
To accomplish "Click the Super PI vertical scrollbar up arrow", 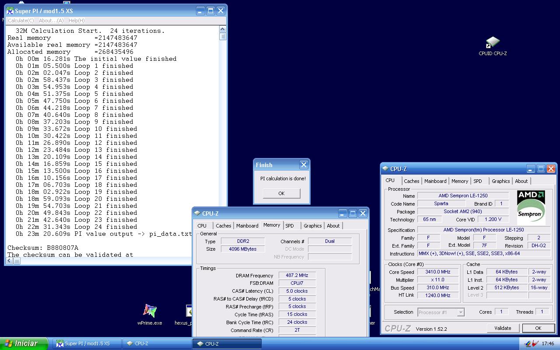I will [x=223, y=29].
